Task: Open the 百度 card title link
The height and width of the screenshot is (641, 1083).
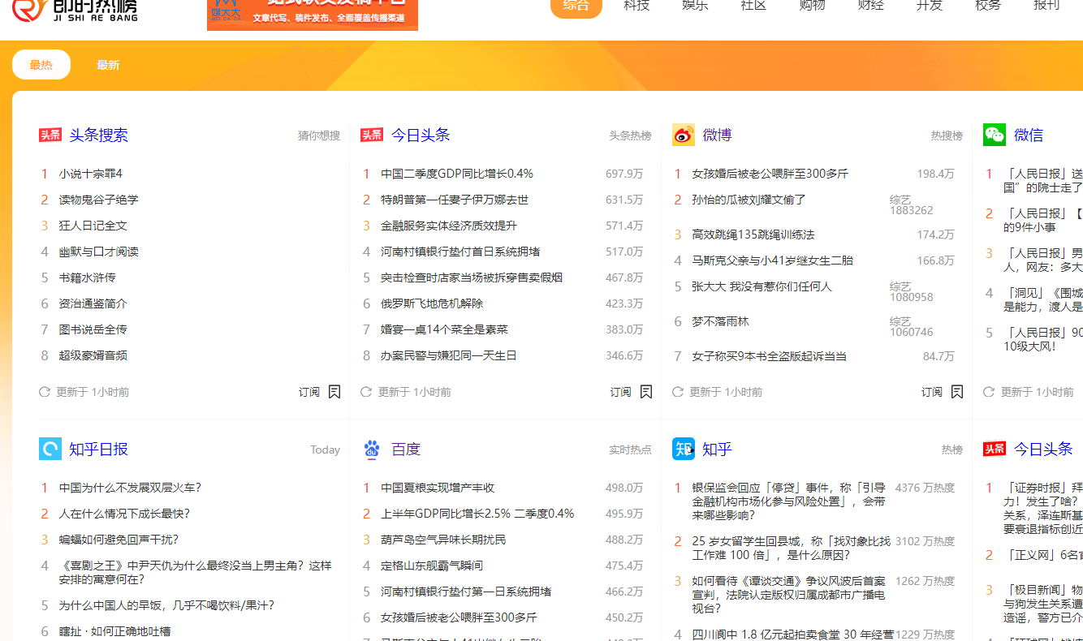Action: [406, 449]
